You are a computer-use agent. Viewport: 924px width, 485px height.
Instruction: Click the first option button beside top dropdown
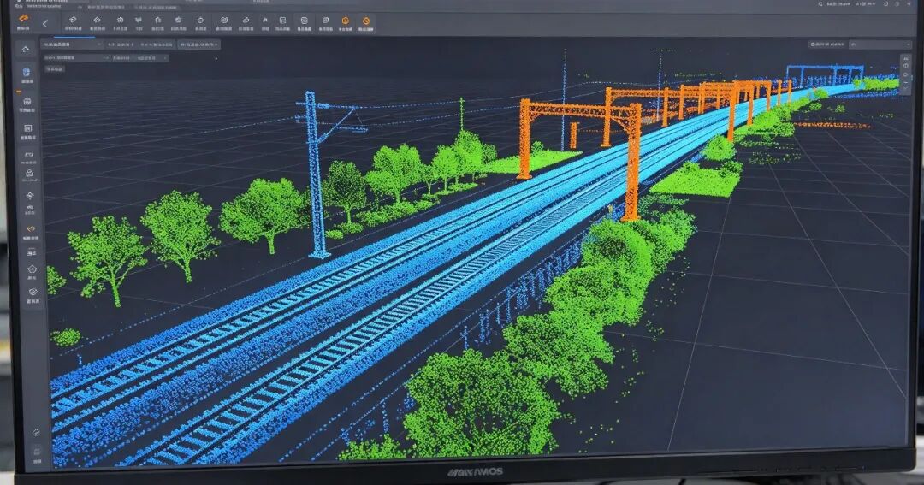[x=121, y=44]
